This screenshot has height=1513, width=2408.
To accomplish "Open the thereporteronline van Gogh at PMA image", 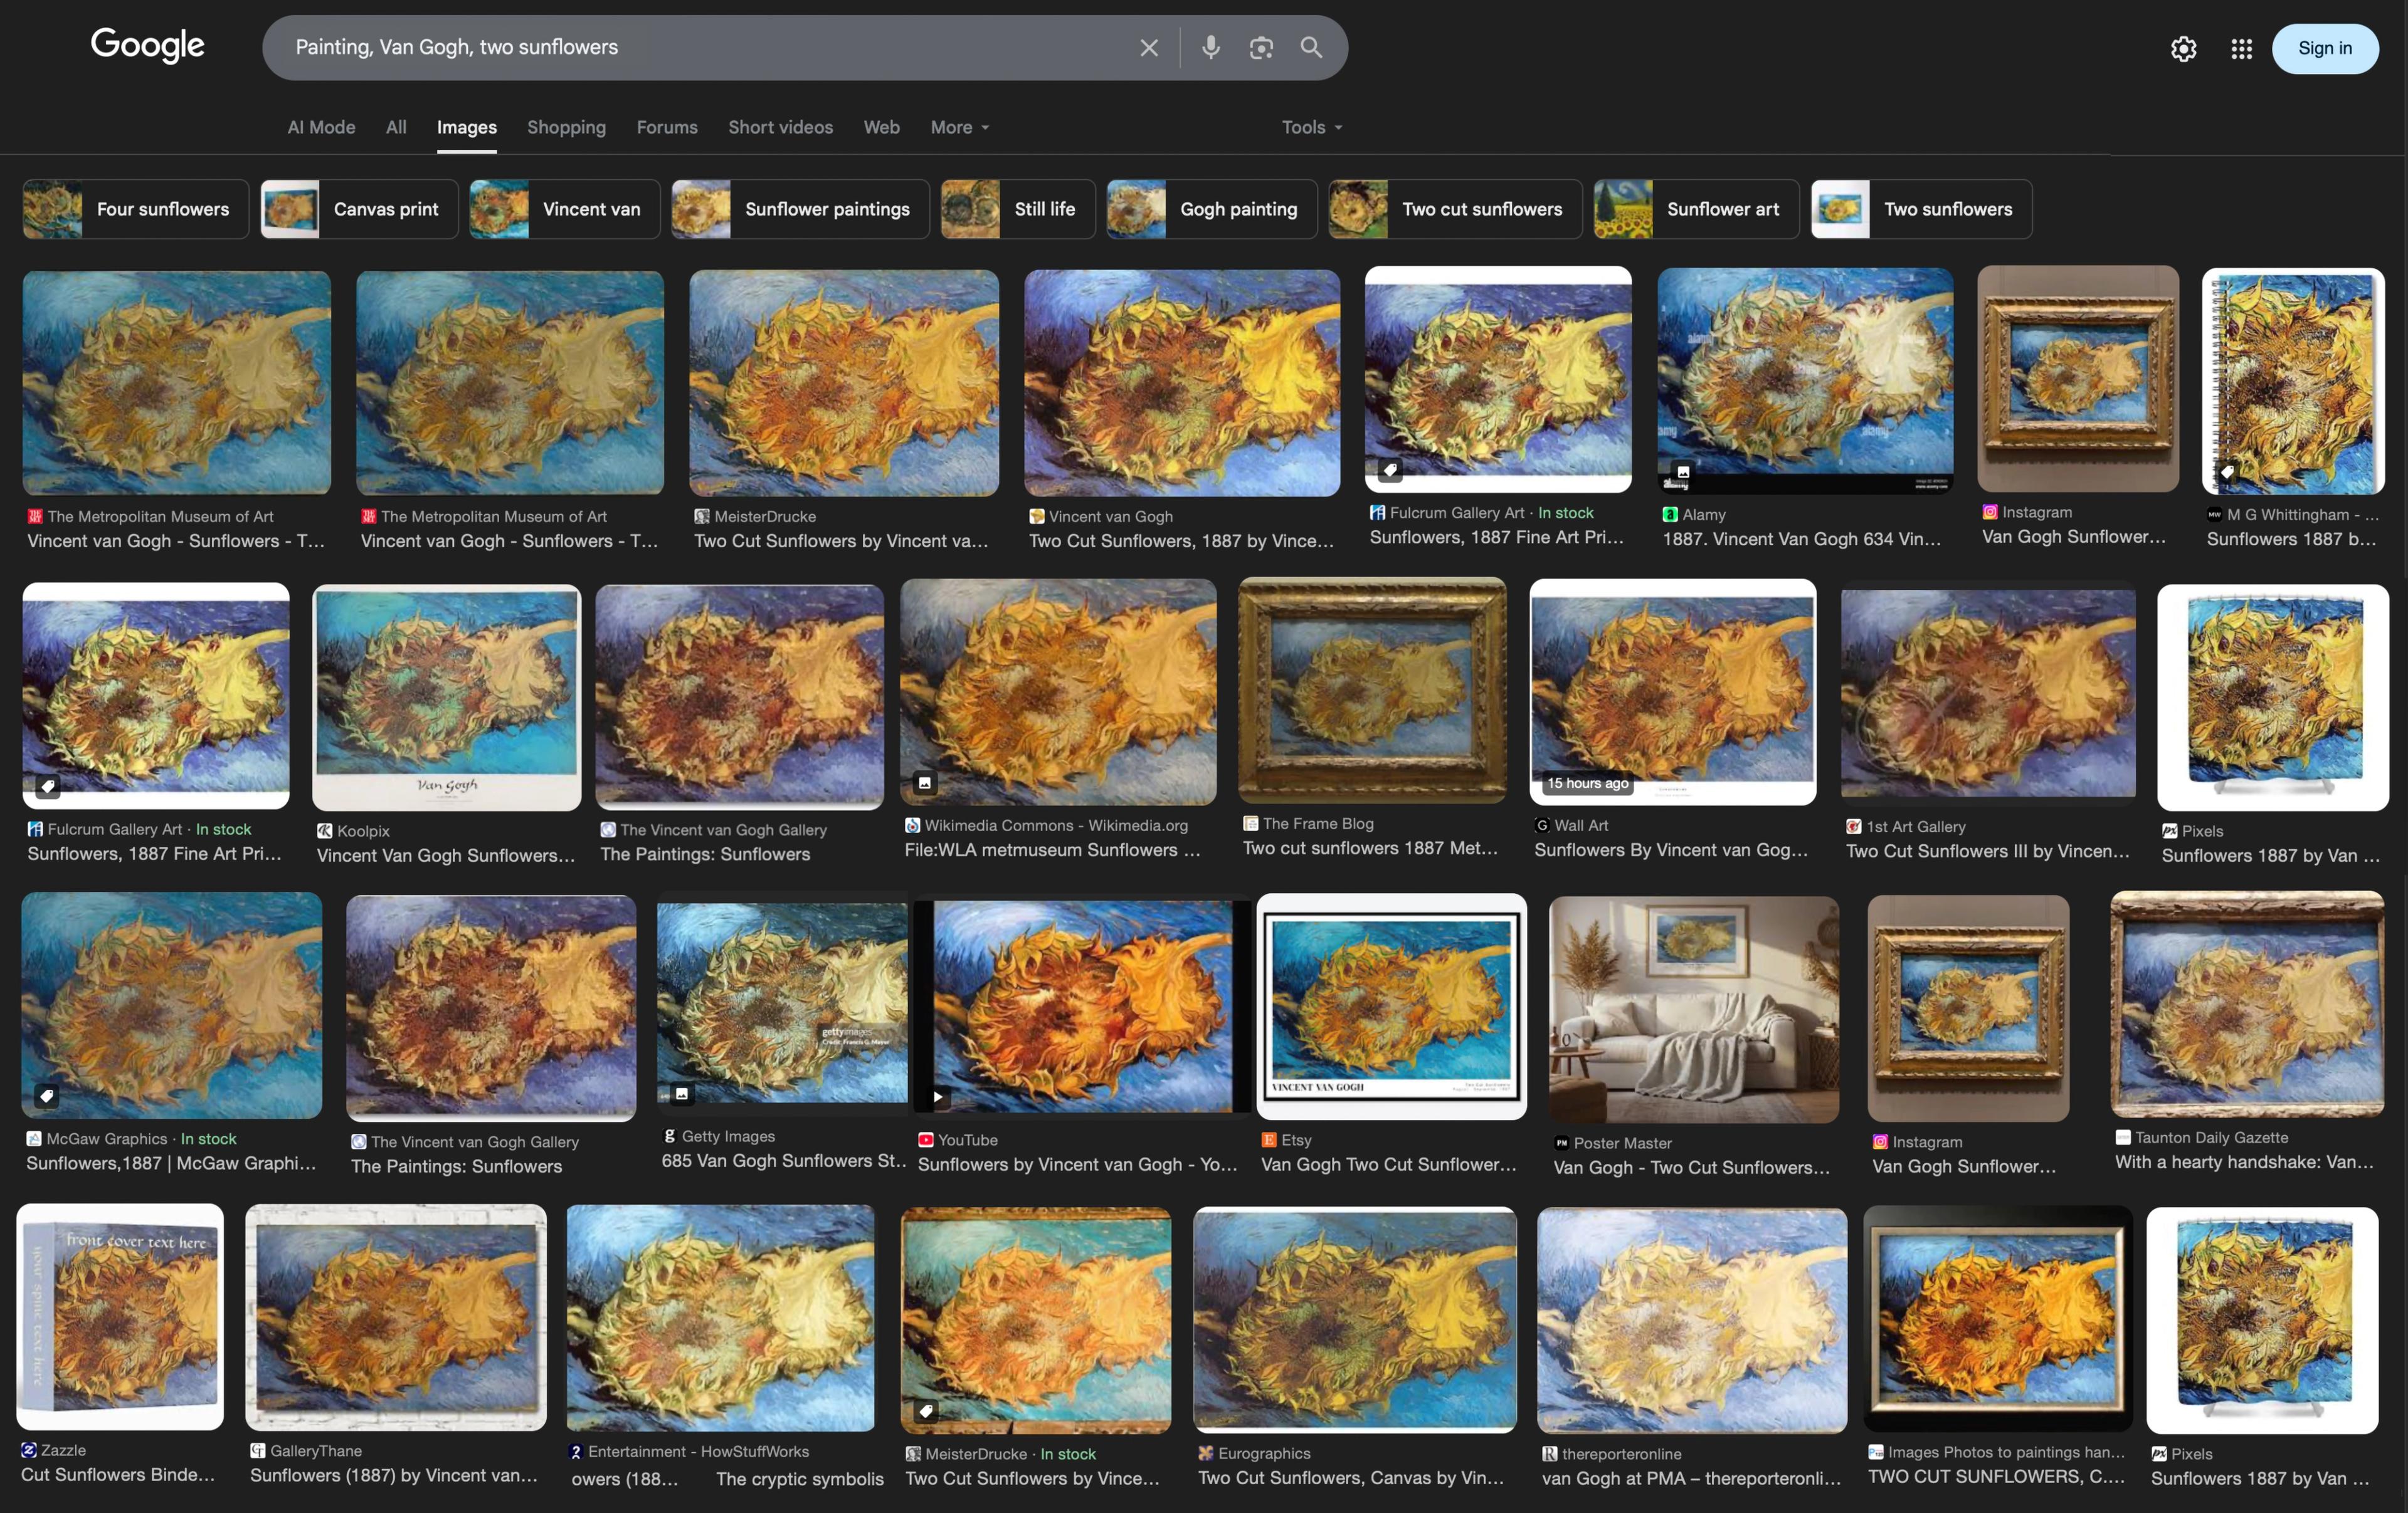I will (x=1692, y=1320).
